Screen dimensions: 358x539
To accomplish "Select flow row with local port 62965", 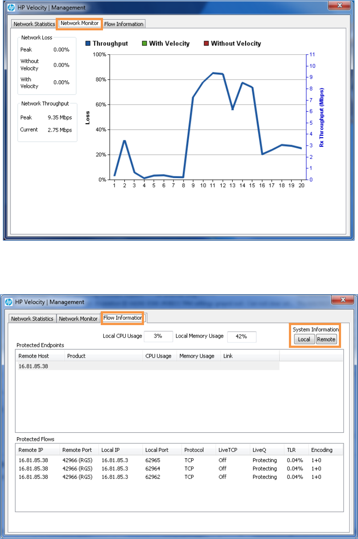I will pyautogui.click(x=179, y=460).
